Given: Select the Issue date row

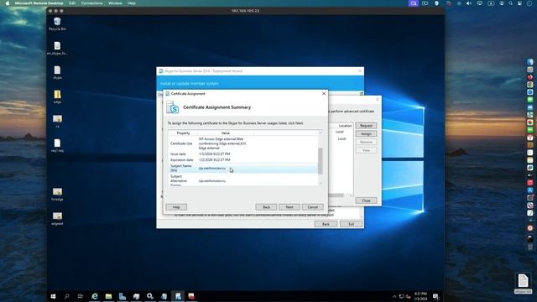Looking at the screenshot, I should point(242,154).
